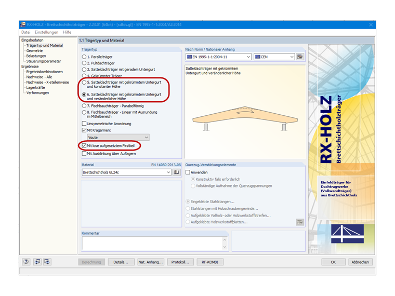The height and width of the screenshot is (296, 395).
Task: Select Stahlstangen mit Holzschraubengewinde option
Action: [188, 208]
